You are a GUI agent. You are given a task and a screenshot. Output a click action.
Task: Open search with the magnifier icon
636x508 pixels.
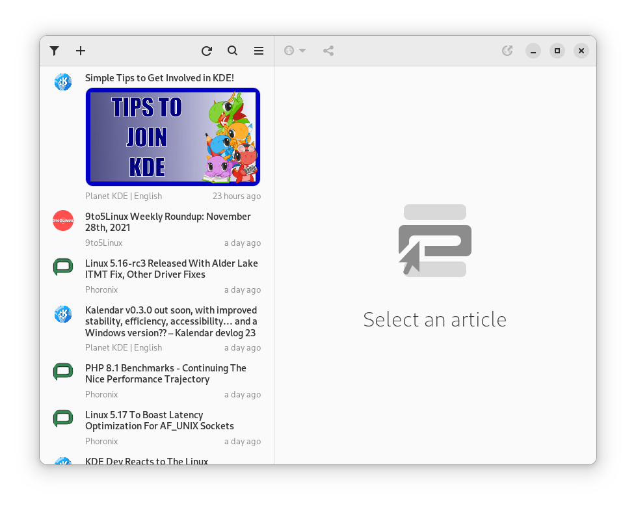(232, 51)
